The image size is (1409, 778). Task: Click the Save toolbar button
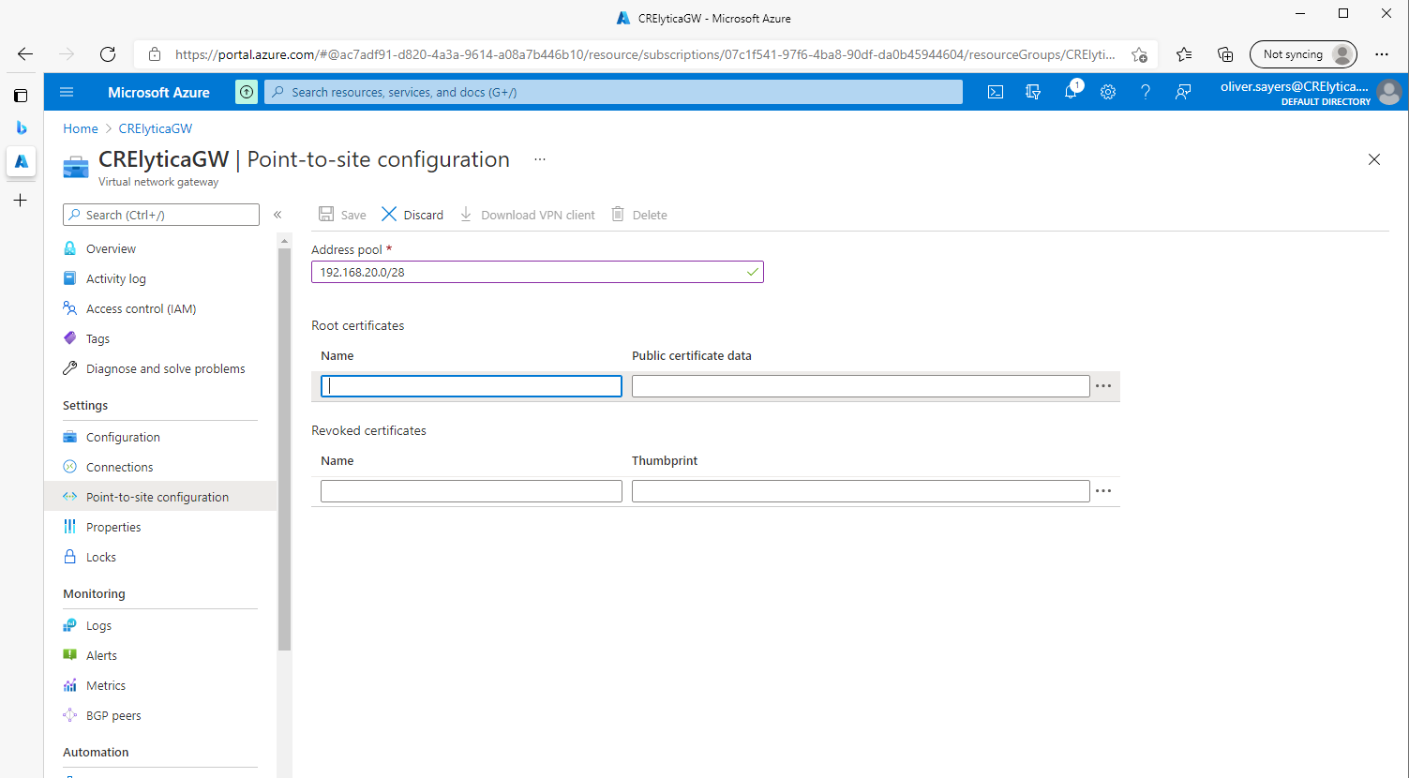click(342, 215)
